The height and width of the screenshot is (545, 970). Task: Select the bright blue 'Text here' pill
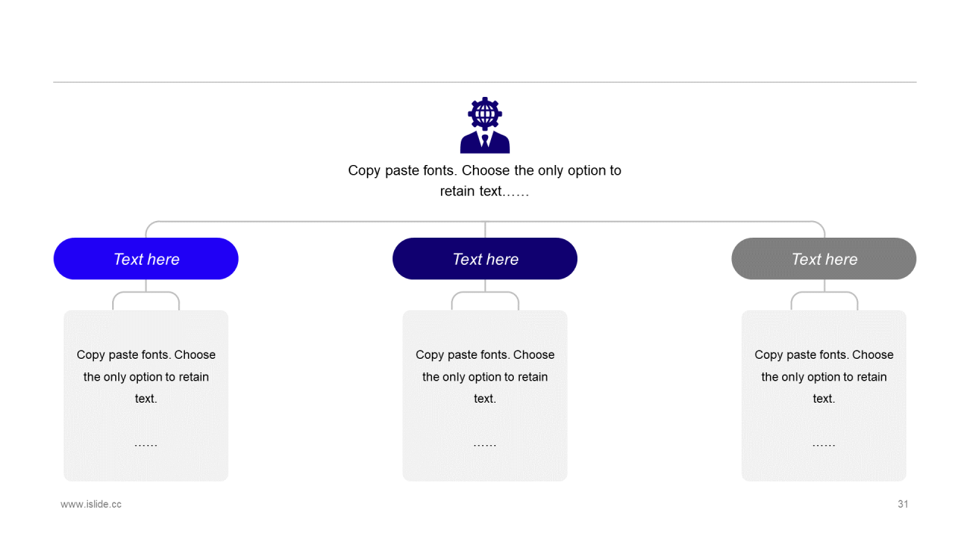146,259
